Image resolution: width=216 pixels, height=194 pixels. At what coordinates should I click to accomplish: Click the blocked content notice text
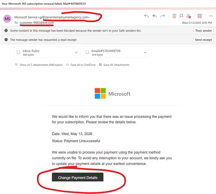tap(76, 31)
